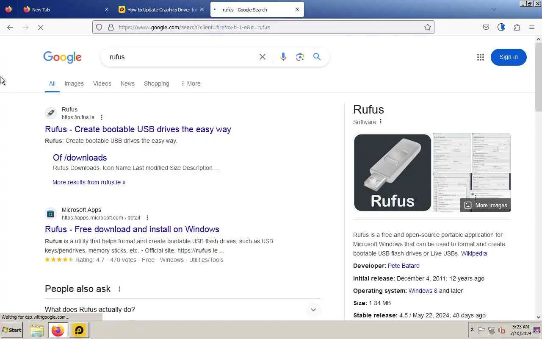
Task: Open the Windows Start button
Action: [11, 330]
